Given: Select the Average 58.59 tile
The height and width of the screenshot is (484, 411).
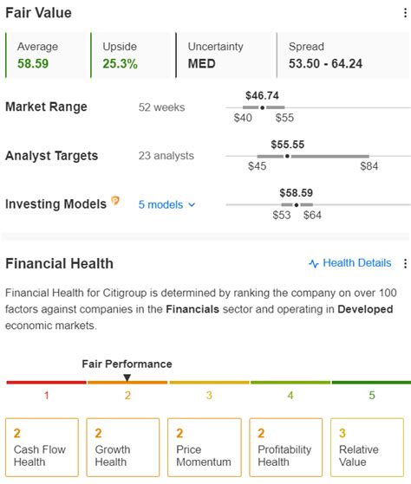Looking at the screenshot, I should 47,55.
